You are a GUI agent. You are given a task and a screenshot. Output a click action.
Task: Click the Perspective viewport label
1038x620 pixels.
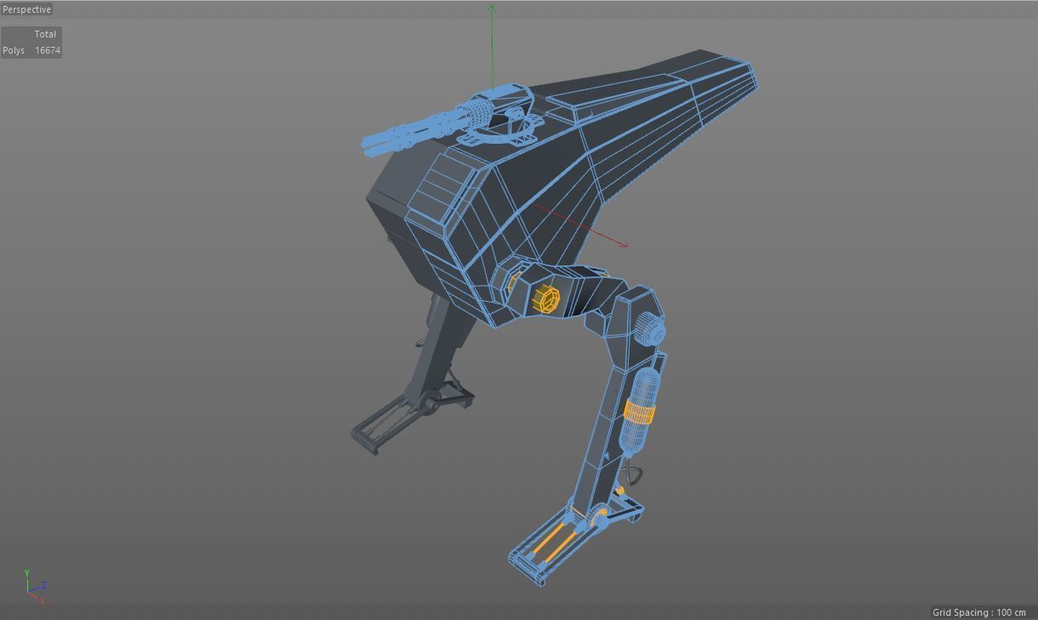pos(26,9)
